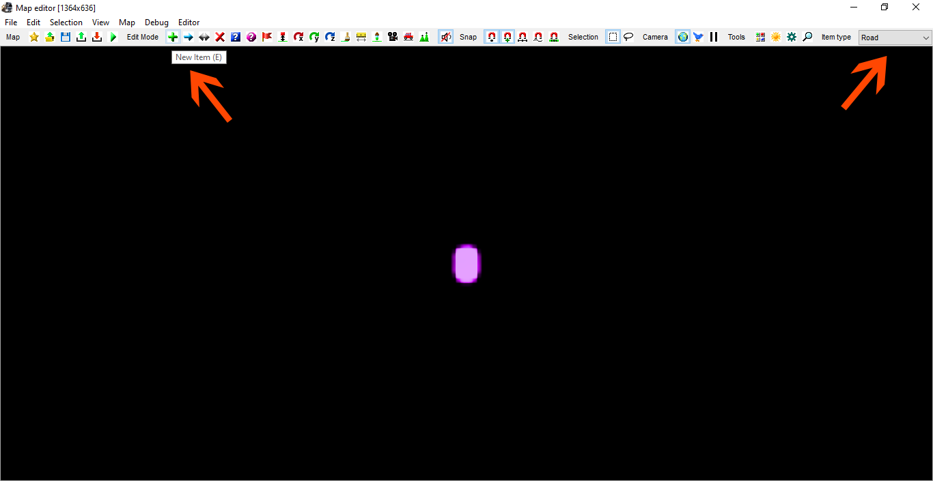Open the Item type Road dropdown
The height and width of the screenshot is (481, 933).
pyautogui.click(x=895, y=38)
